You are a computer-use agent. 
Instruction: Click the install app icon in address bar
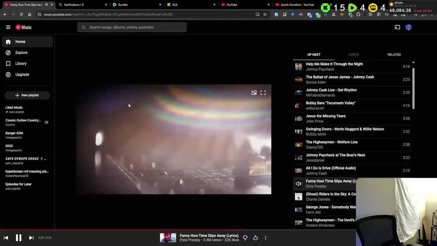tap(257, 14)
